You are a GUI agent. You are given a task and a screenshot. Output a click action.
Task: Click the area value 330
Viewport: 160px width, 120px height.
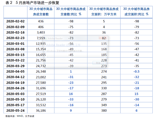click(x=104, y=88)
